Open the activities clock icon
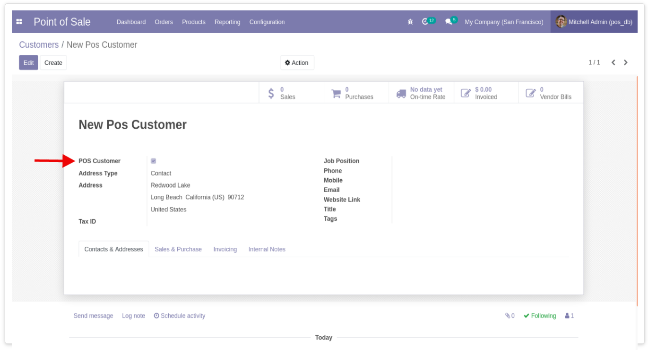The height and width of the screenshot is (350, 648). click(425, 22)
